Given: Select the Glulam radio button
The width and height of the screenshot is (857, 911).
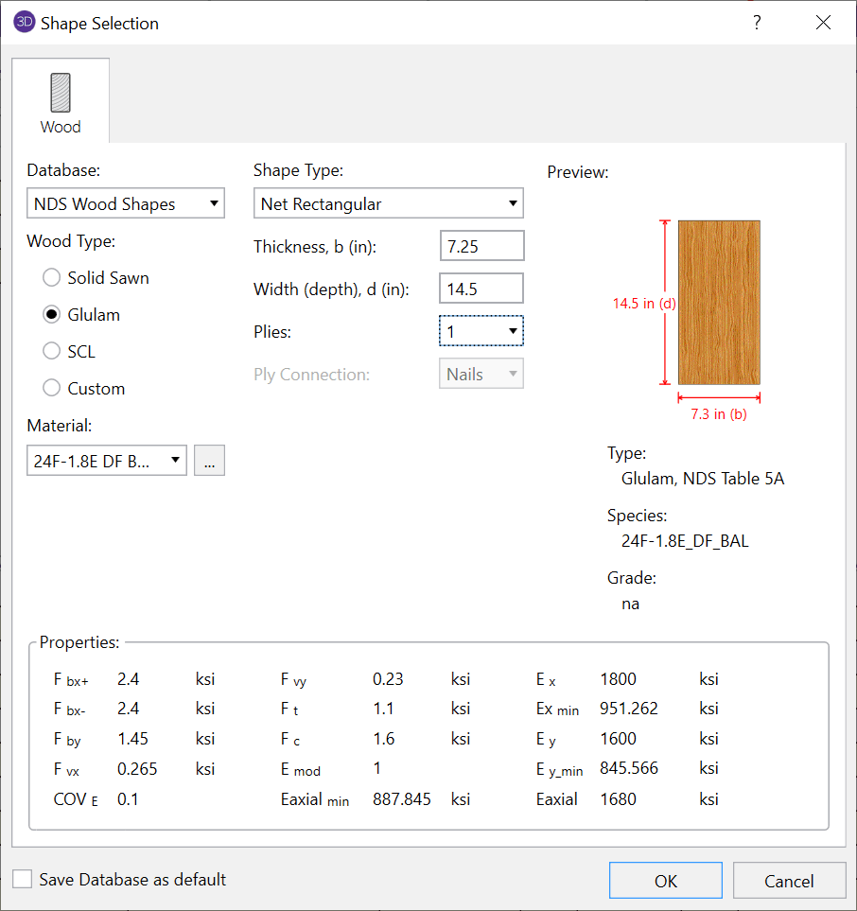Looking at the screenshot, I should 52,315.
